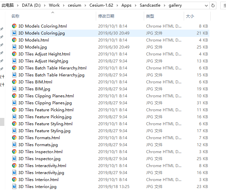
Task: Navigate to Sandcastle folder breadcrumb
Action: [x=150, y=5]
